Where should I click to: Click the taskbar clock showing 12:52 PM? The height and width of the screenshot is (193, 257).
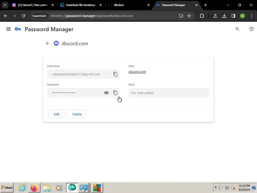[244, 187]
